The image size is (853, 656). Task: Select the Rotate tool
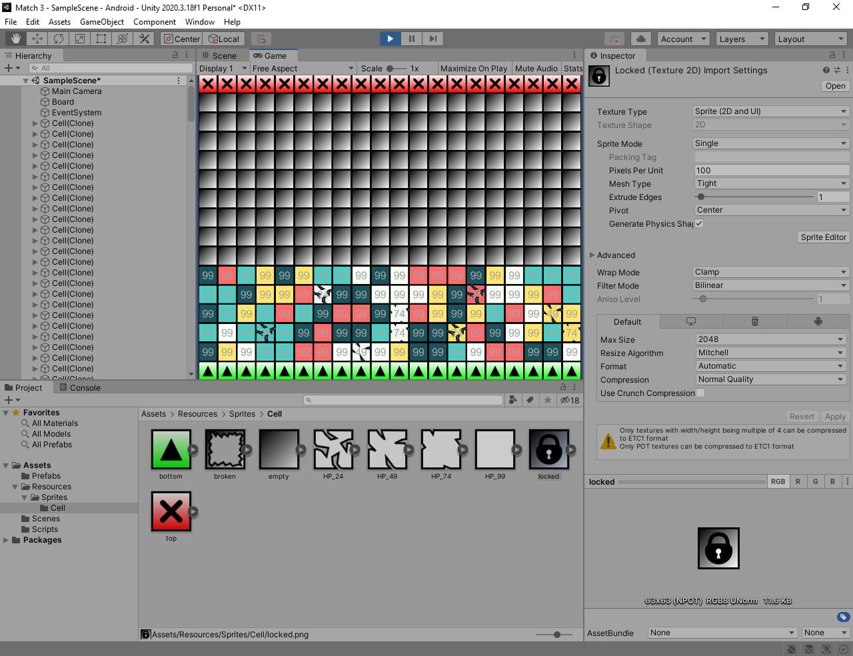[59, 39]
